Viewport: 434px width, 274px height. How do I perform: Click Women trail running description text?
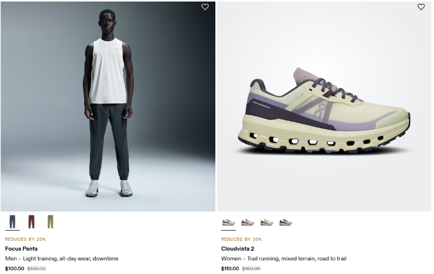[284, 258]
